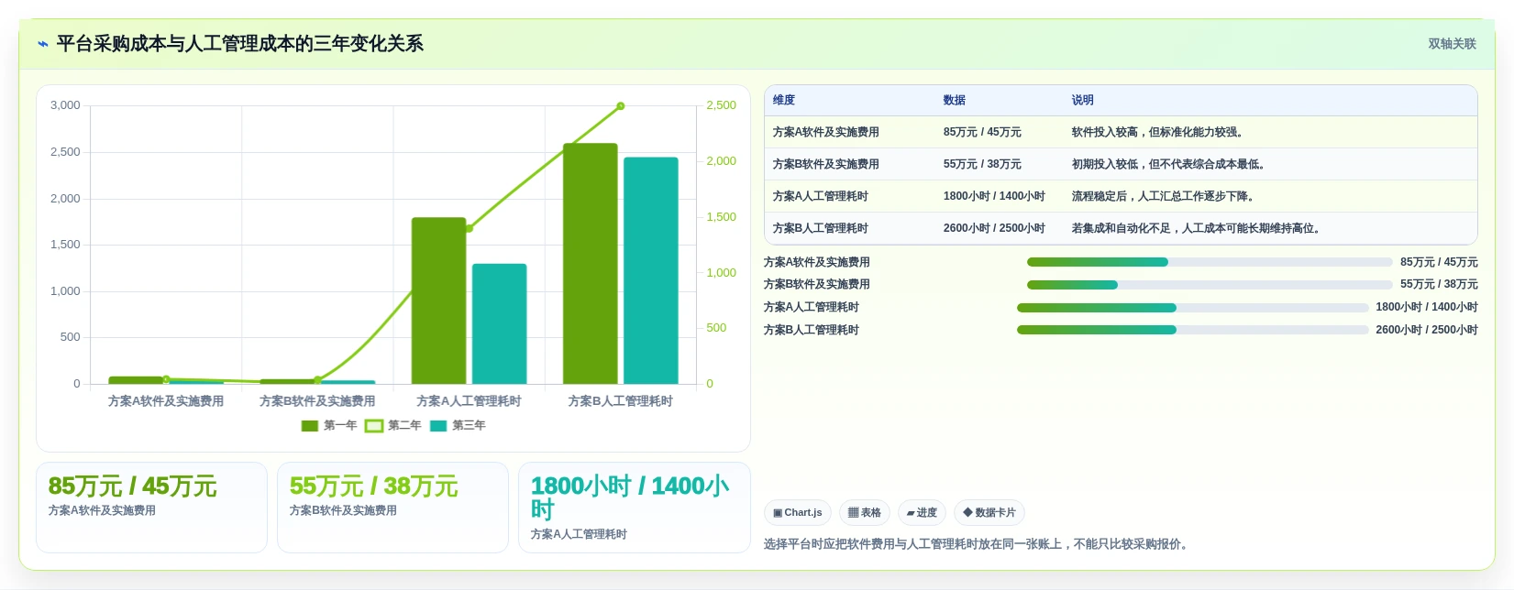The image size is (1514, 590).
Task: Click x-axis label 方案A软件及实施费用
Action: (x=166, y=401)
